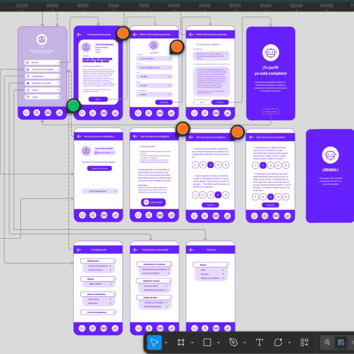The height and width of the screenshot is (354, 354).
Task: Click the Logout menu row
Action: (42, 97)
